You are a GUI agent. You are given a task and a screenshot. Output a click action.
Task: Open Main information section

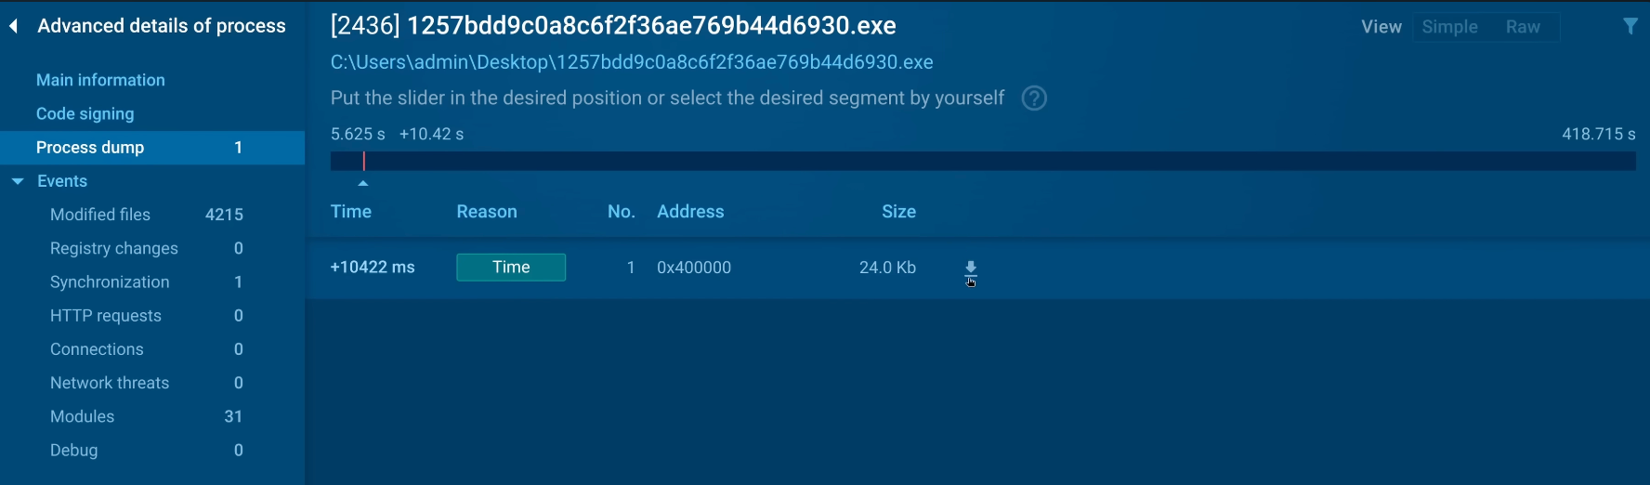100,80
